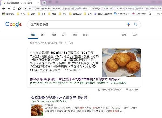The height and width of the screenshot is (118, 162).
Task: Click the 進一步瞭解這項結果 link
Action: click(x=112, y=90)
